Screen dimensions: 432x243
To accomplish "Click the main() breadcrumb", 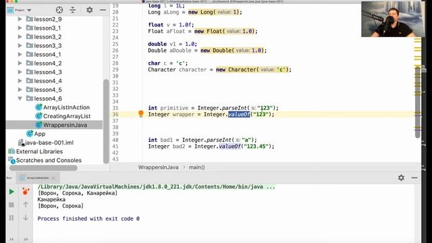I will 196,167.
